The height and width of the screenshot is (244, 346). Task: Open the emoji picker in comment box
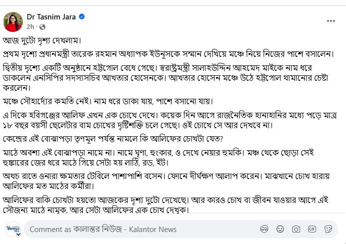(280, 229)
